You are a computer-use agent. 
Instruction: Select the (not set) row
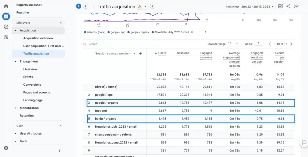point(189,111)
